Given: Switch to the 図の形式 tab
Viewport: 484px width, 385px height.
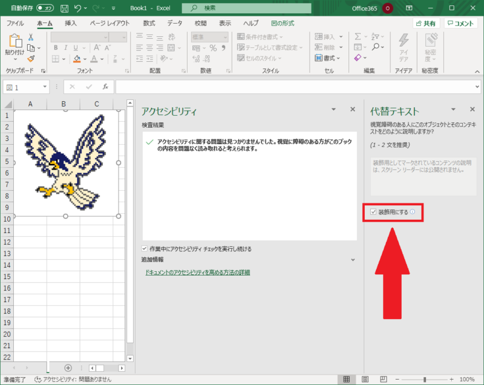Looking at the screenshot, I should coord(283,24).
